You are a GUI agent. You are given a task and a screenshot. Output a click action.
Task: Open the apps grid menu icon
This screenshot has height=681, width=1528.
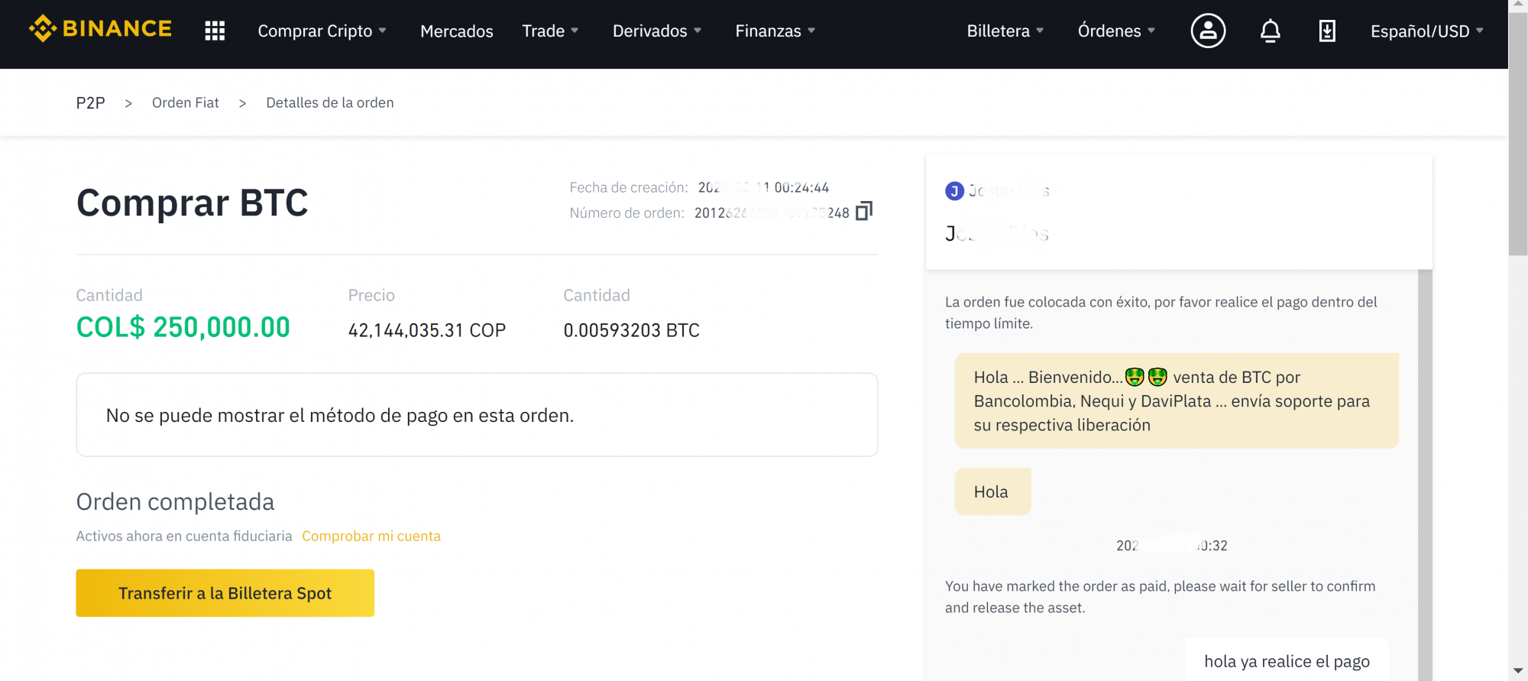point(215,31)
